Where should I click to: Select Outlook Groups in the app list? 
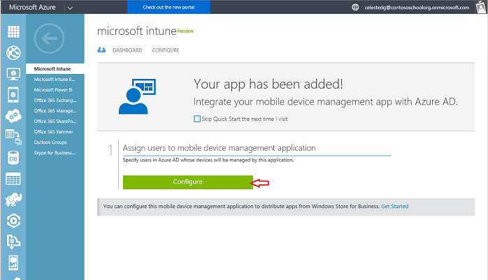50,142
